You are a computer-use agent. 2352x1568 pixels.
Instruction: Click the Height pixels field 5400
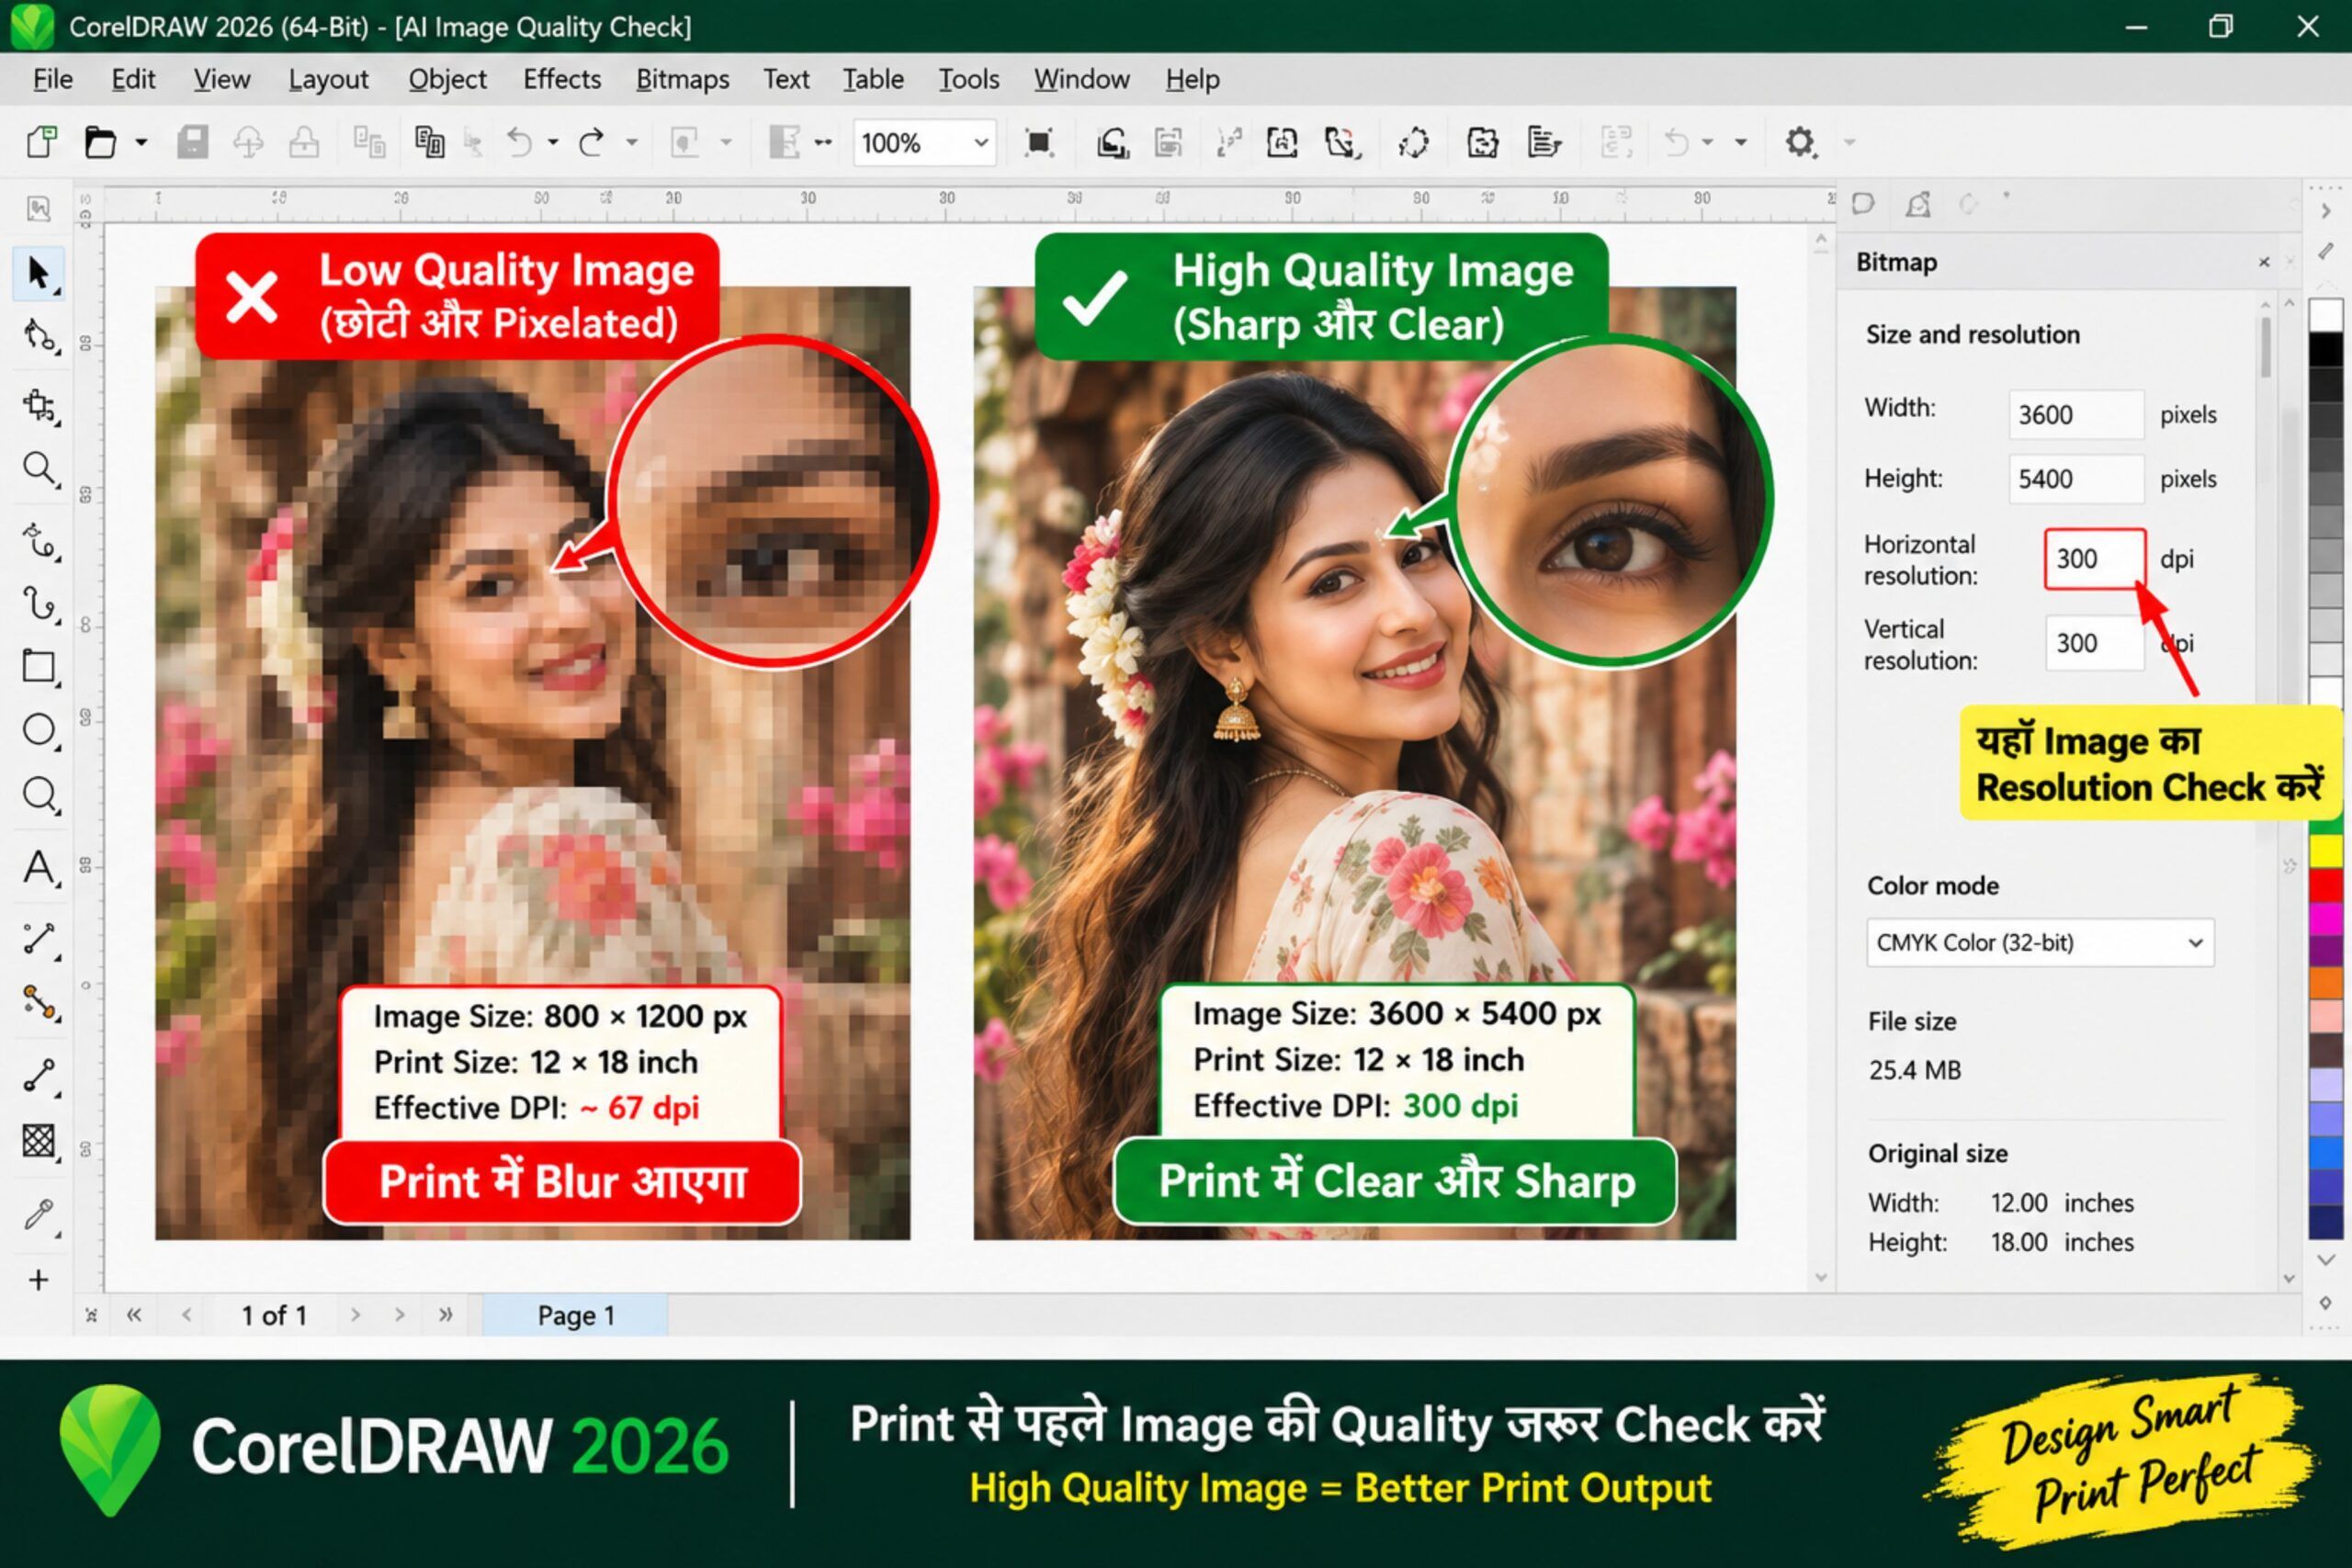2076,478
